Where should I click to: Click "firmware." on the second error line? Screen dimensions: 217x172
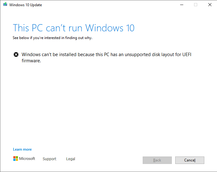coord(31,61)
